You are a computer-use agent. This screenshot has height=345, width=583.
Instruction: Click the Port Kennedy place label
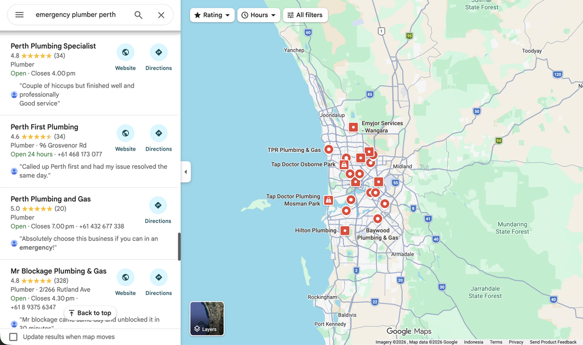point(330,324)
